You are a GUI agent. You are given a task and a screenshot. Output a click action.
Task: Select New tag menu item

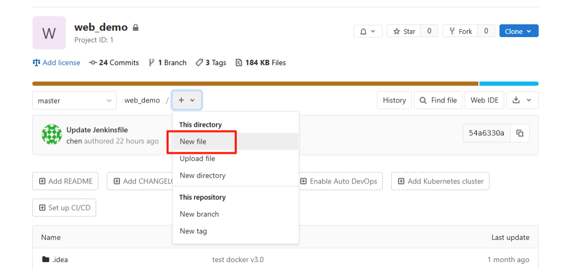236,231
